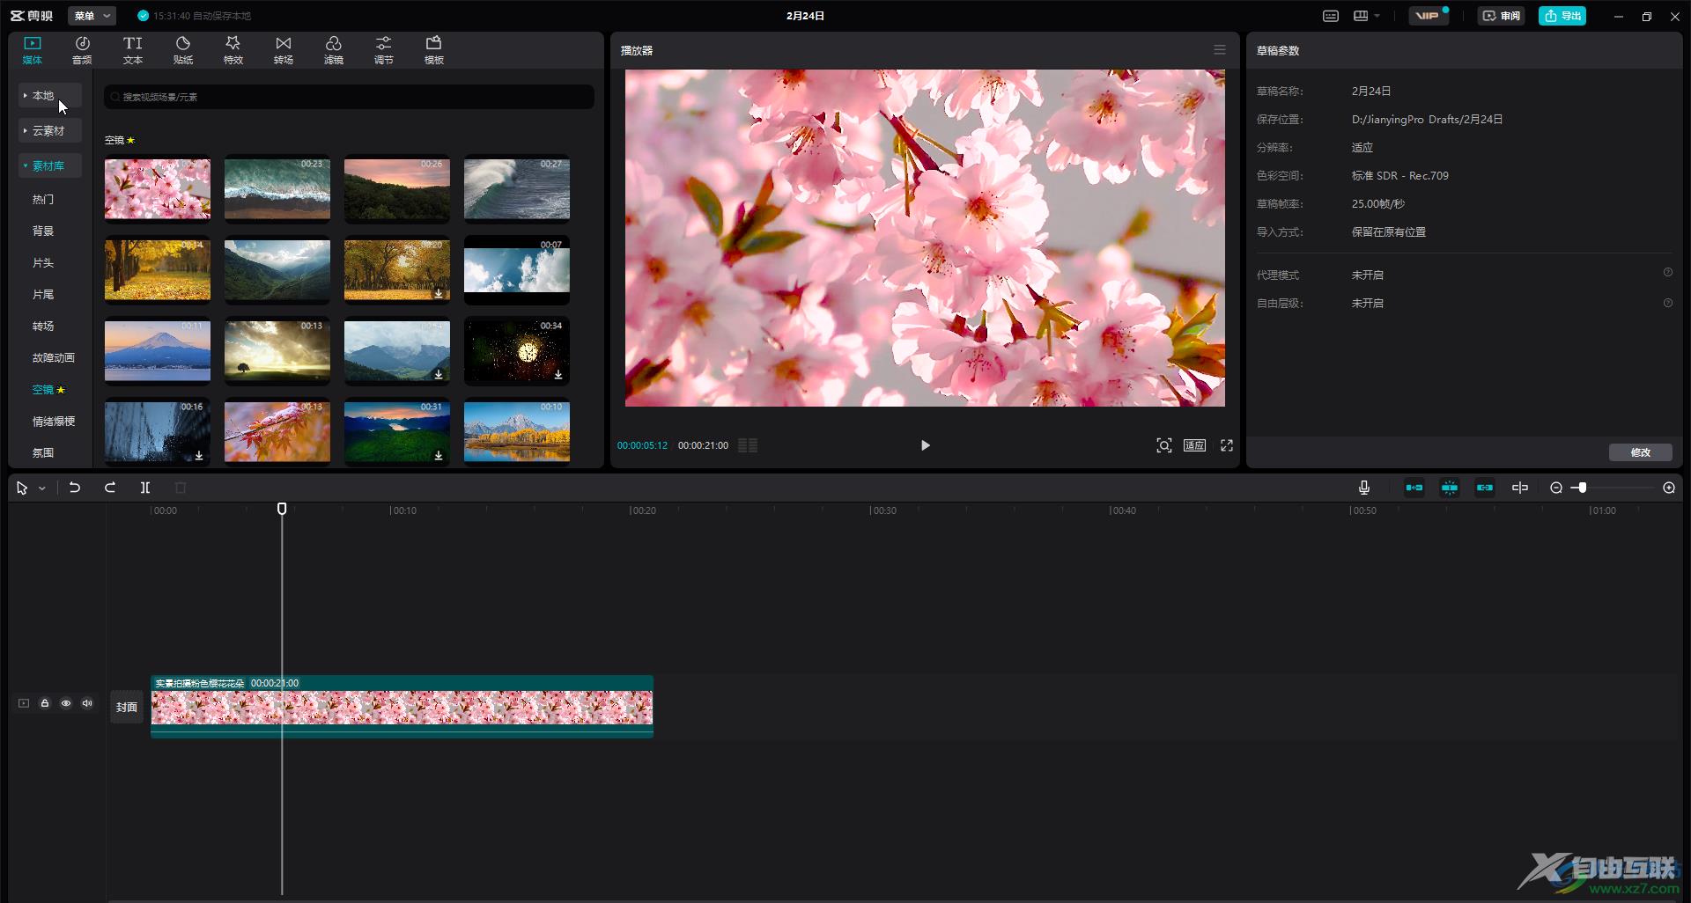Open the 滤镜 (Filters) tab
Image resolution: width=1691 pixels, height=903 pixels.
tap(333, 50)
